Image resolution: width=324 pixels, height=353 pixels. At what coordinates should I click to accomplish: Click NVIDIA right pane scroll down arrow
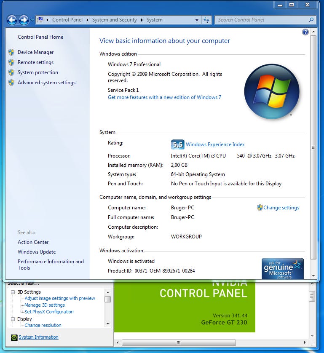pyautogui.click(x=312, y=336)
